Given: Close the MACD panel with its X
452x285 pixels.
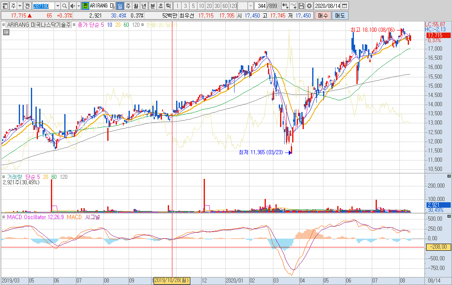Looking at the screenshot, I should [449, 216].
